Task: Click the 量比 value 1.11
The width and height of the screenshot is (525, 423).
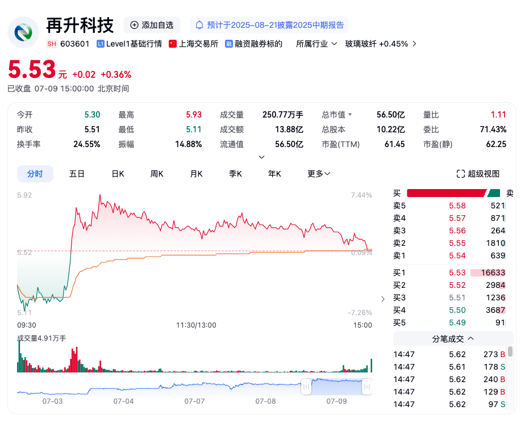Action: pos(498,115)
